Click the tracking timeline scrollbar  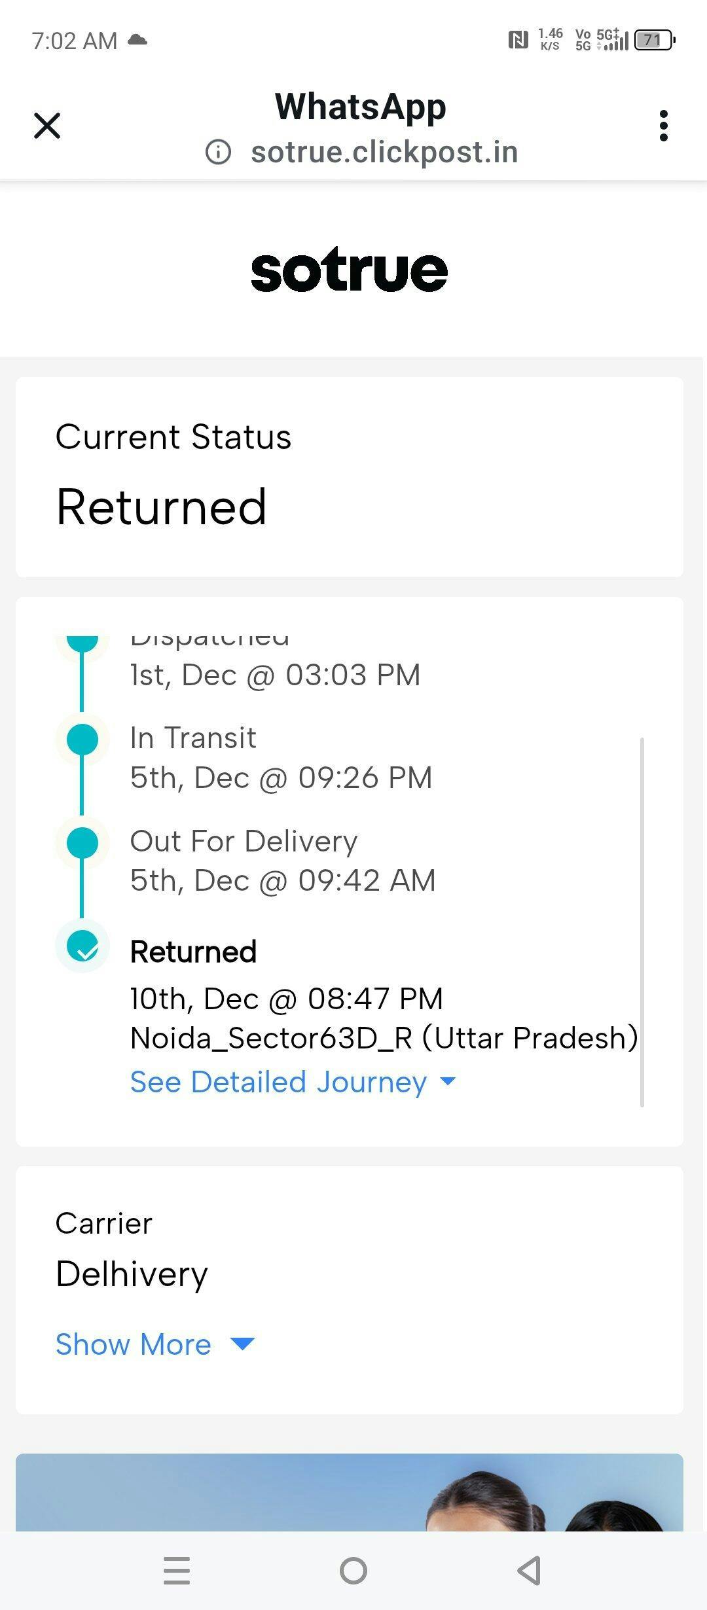(x=642, y=921)
